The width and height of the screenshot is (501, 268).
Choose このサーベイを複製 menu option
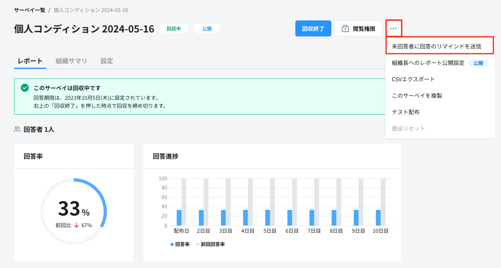(x=417, y=96)
